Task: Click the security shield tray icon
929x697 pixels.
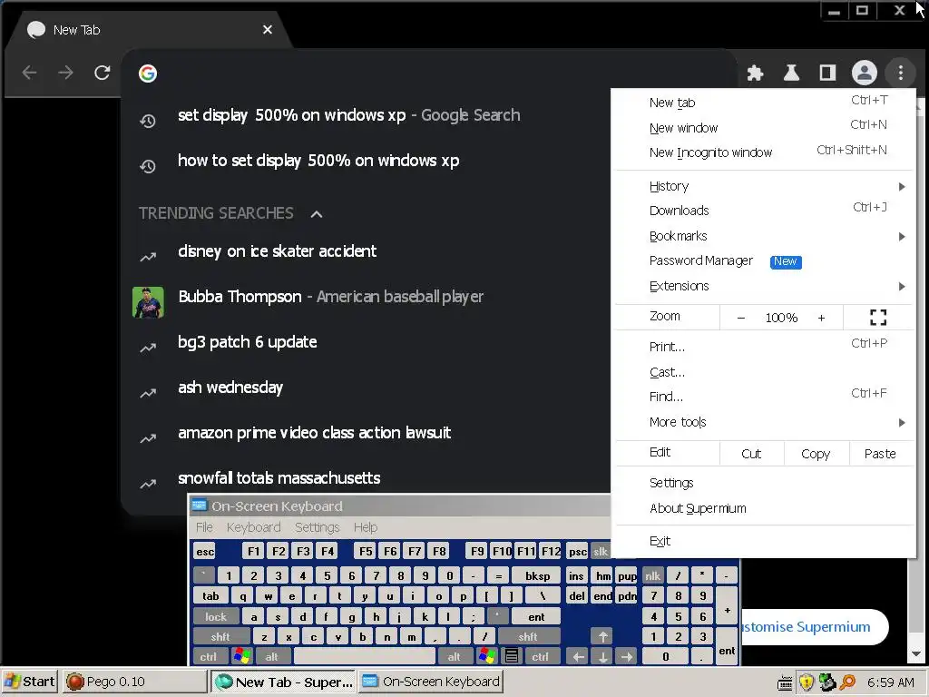Action: 806,682
